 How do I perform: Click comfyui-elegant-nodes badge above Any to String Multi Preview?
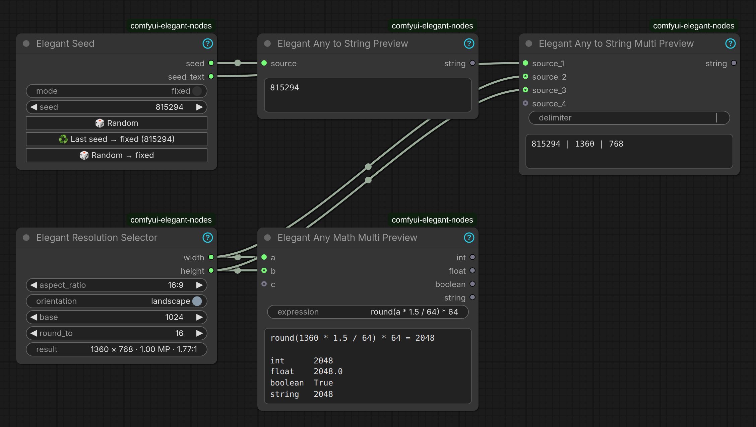point(694,26)
